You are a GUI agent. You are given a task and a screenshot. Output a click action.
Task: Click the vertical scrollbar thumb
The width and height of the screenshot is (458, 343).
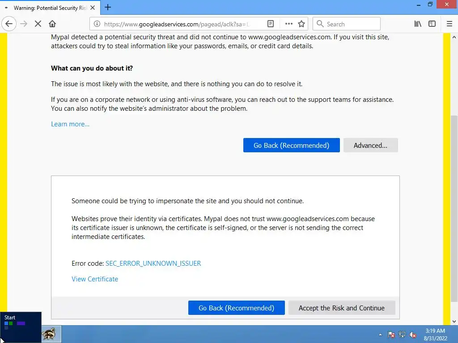click(454, 209)
